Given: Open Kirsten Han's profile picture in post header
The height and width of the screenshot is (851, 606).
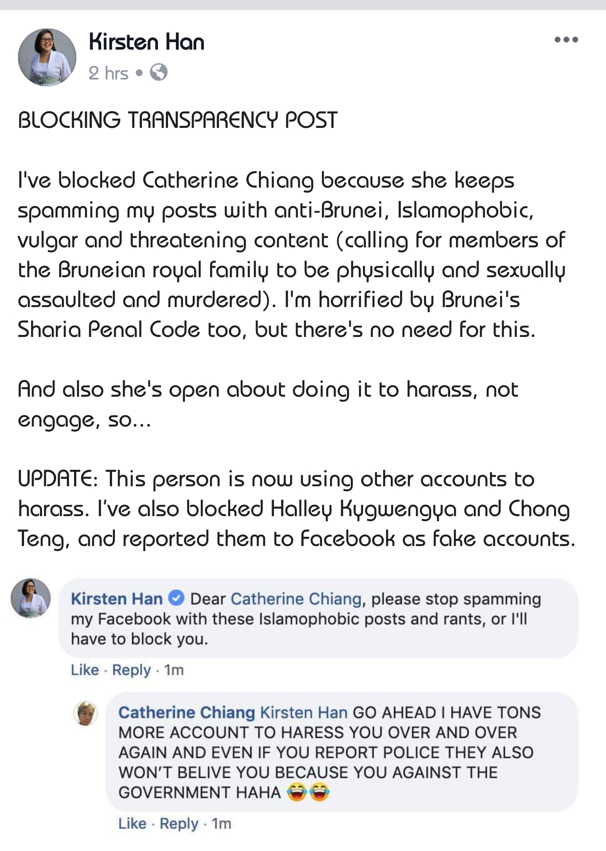Looking at the screenshot, I should pos(47,57).
